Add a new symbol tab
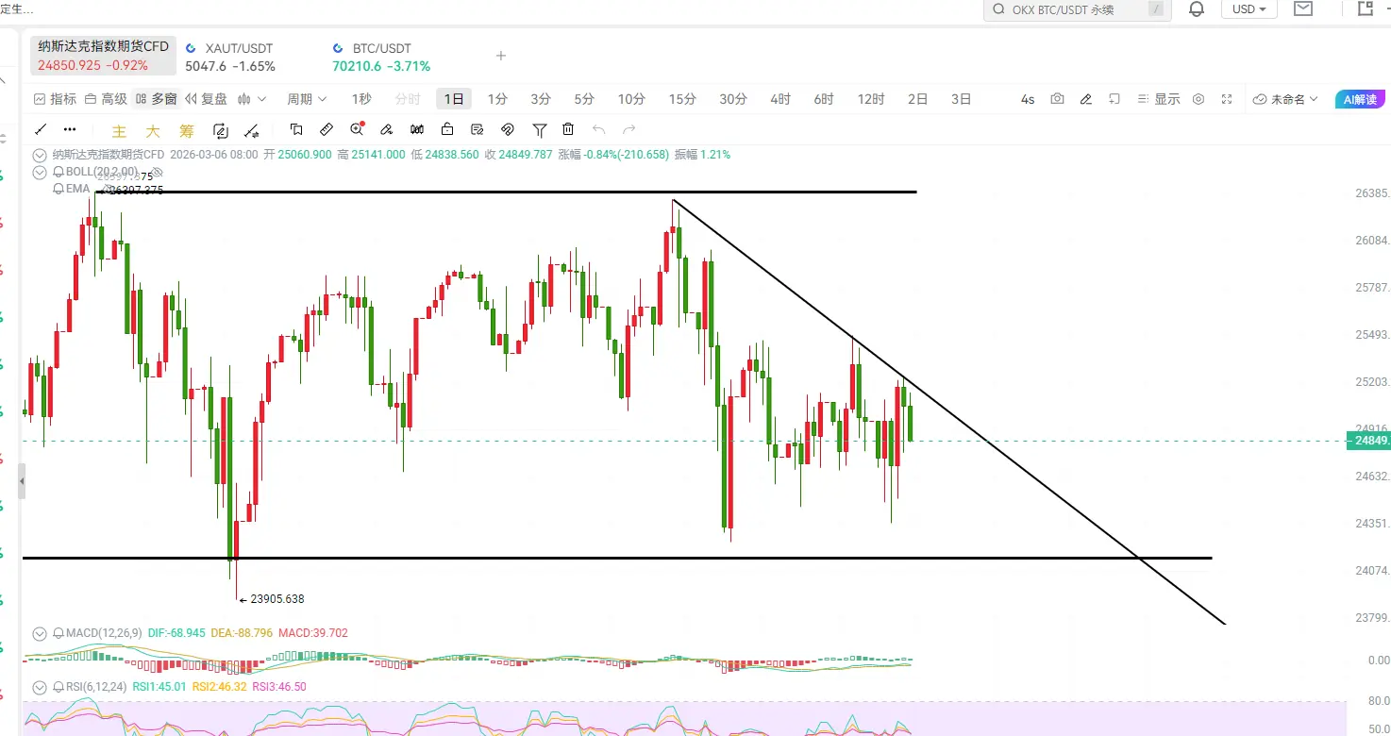Screen dimensions: 1391x736 (501, 56)
